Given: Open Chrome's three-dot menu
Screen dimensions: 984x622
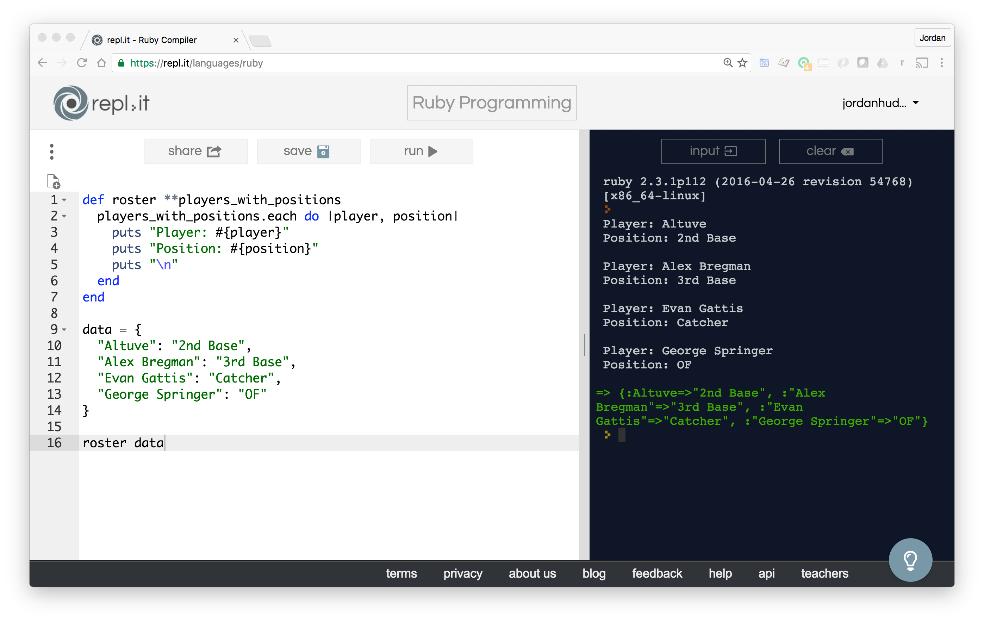Looking at the screenshot, I should point(942,63).
